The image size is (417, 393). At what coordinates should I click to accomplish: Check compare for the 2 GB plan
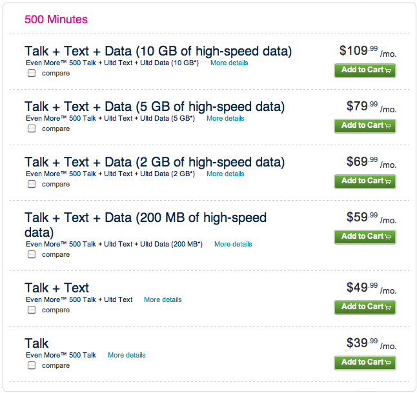pyautogui.click(x=32, y=184)
